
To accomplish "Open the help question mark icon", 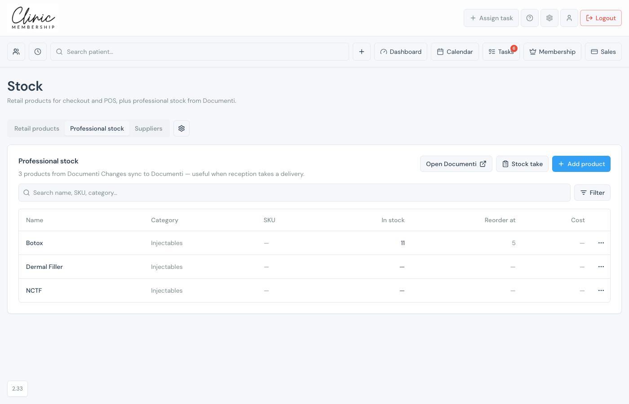I will pyautogui.click(x=530, y=18).
